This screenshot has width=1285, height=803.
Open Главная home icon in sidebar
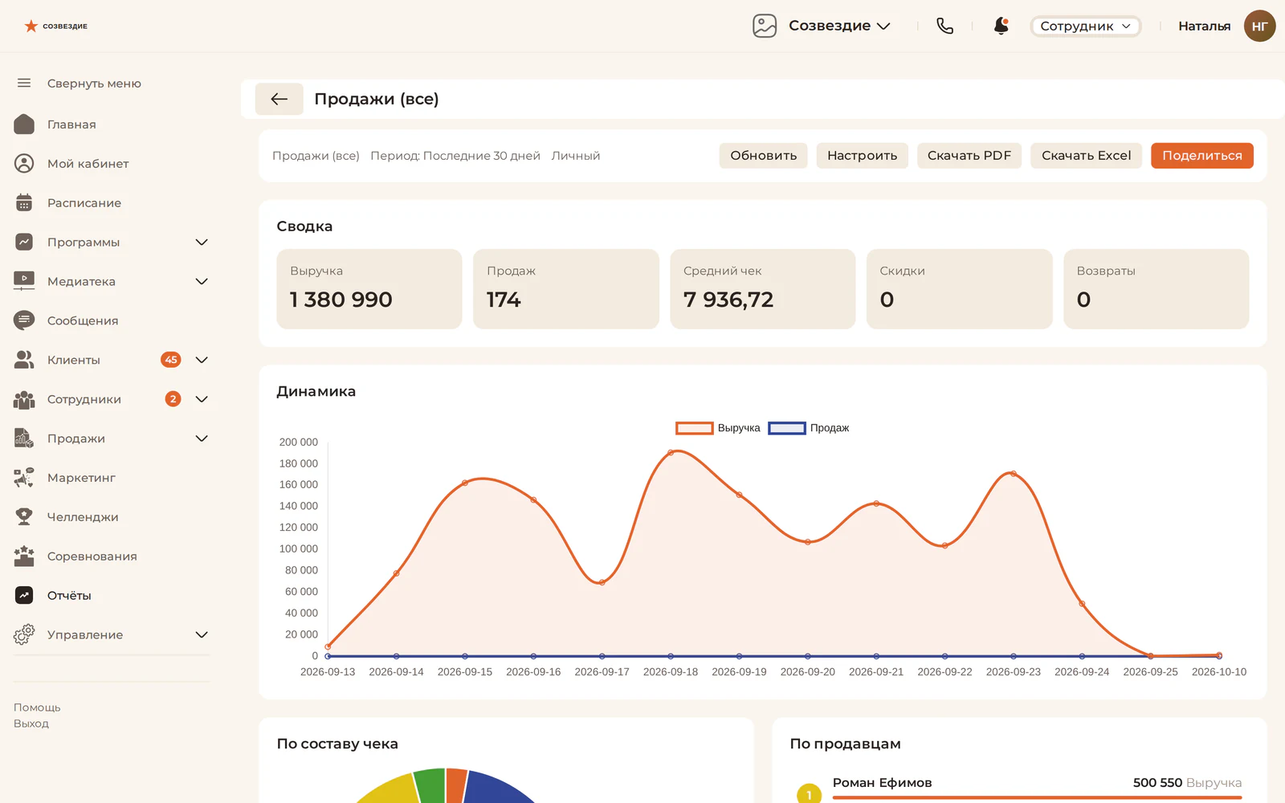pos(24,124)
